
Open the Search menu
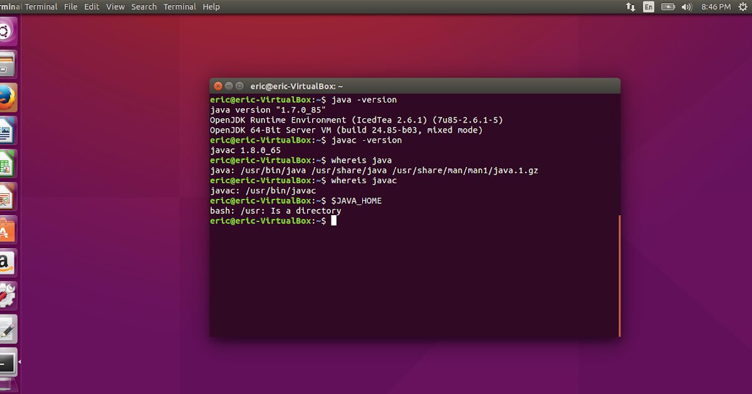[x=144, y=7]
